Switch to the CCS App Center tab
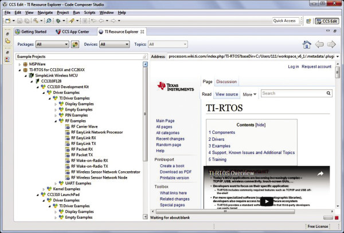This screenshot has height=233, width=344. (72, 31)
